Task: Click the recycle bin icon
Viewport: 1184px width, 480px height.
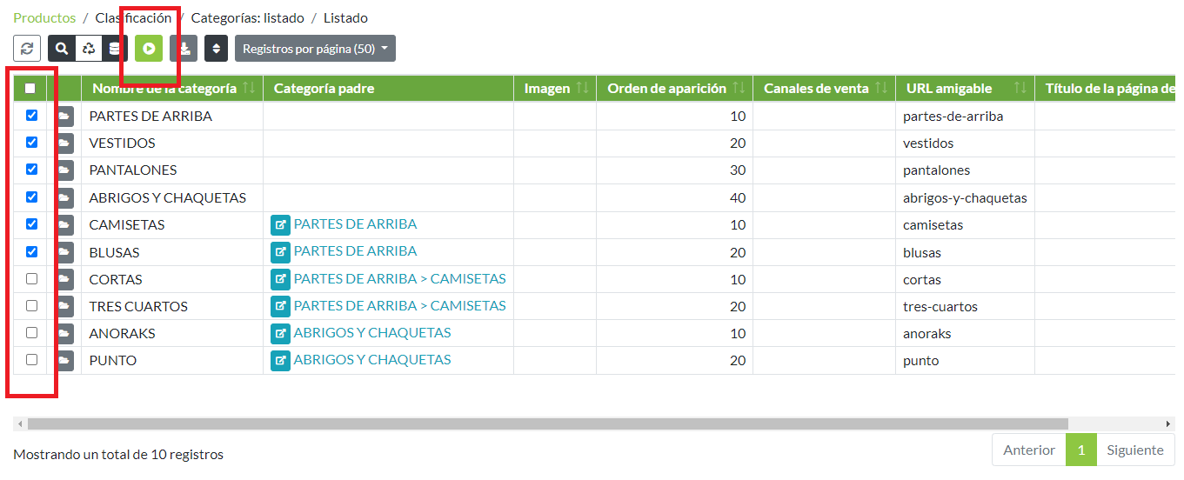Action: pos(89,49)
